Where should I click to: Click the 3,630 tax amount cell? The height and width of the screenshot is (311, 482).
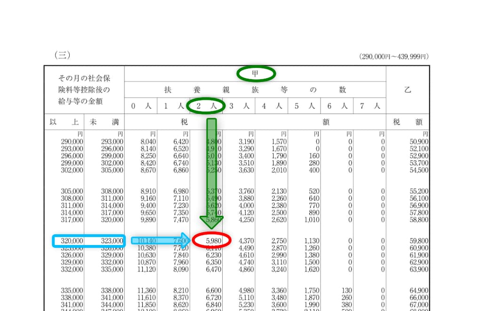[x=246, y=170]
